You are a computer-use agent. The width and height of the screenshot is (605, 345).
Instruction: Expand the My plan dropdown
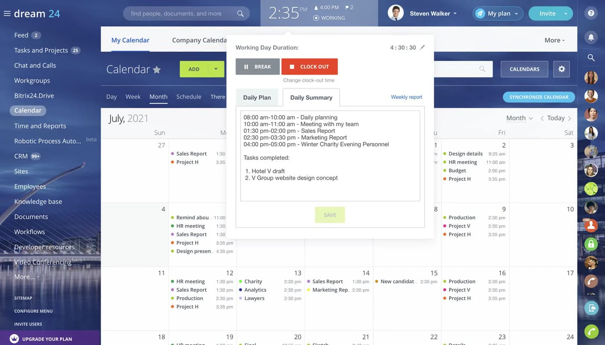[x=516, y=14]
